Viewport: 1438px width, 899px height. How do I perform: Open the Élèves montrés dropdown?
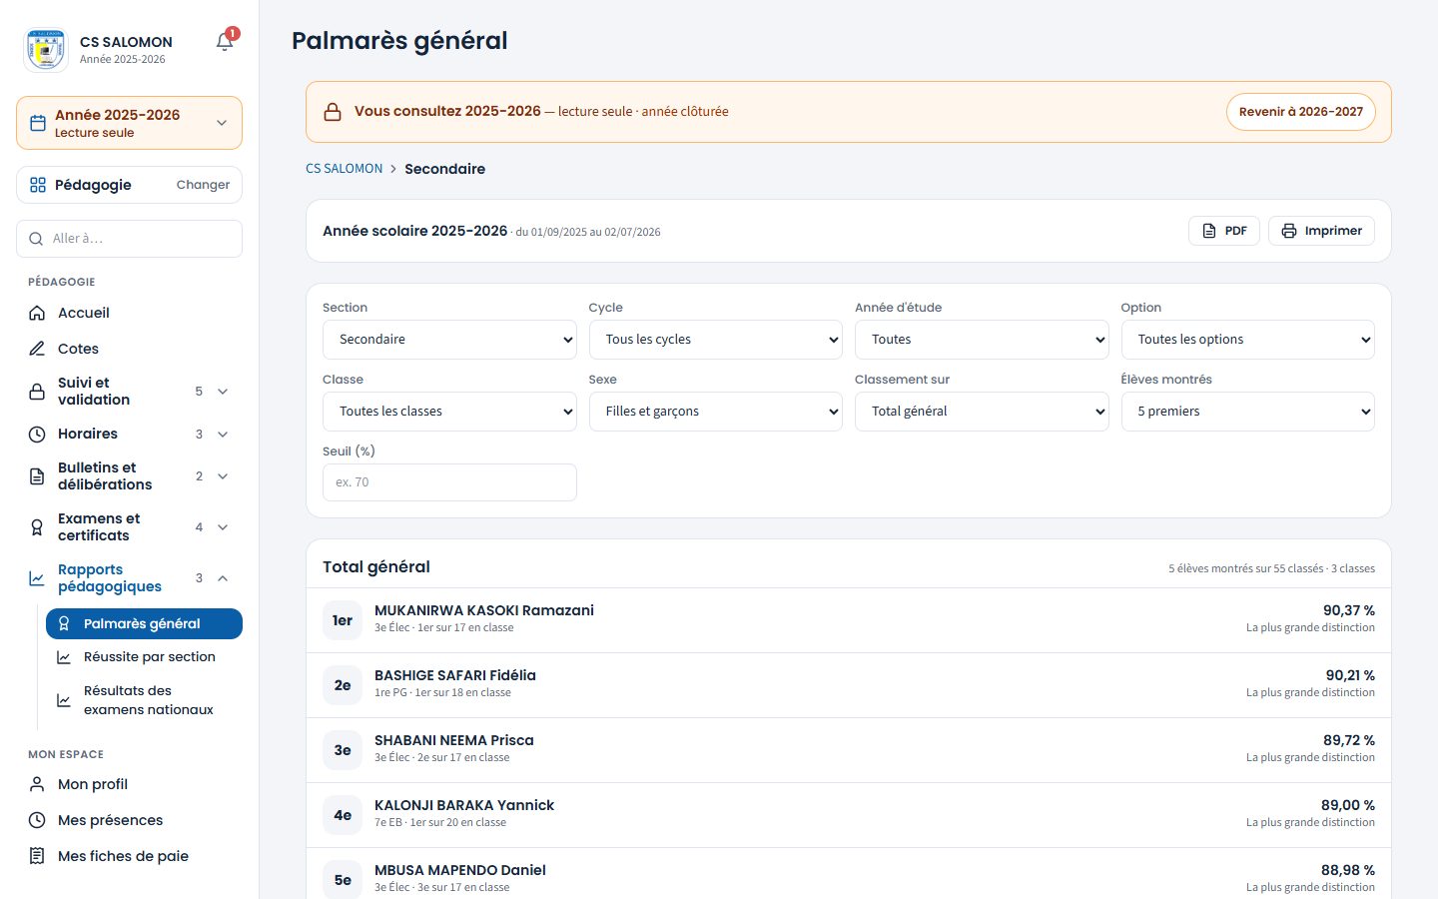click(1248, 412)
